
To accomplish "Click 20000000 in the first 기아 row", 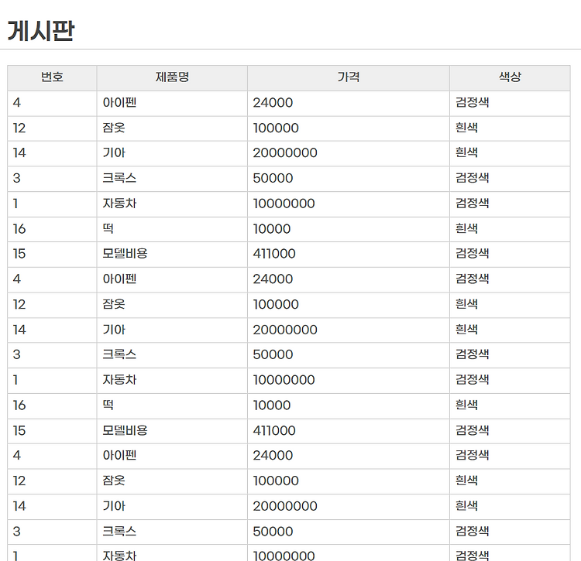I will [x=285, y=153].
